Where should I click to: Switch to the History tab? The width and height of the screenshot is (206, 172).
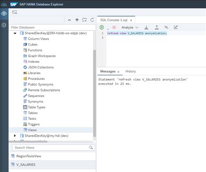click(130, 71)
